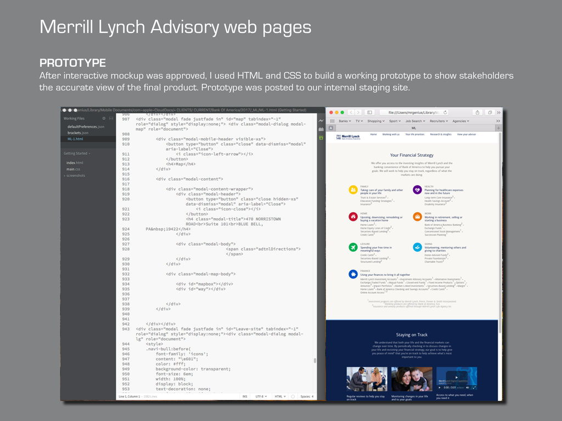
Task: Open the Extension Manager brick icon
Action: (321, 129)
